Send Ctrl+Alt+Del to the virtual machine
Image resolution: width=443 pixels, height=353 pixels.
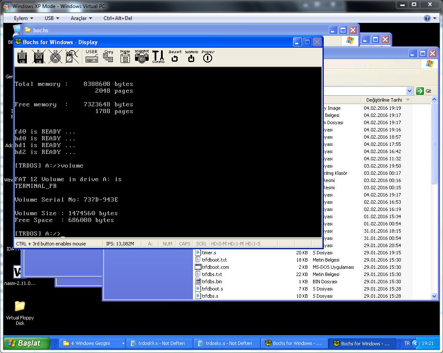pyautogui.click(x=118, y=18)
